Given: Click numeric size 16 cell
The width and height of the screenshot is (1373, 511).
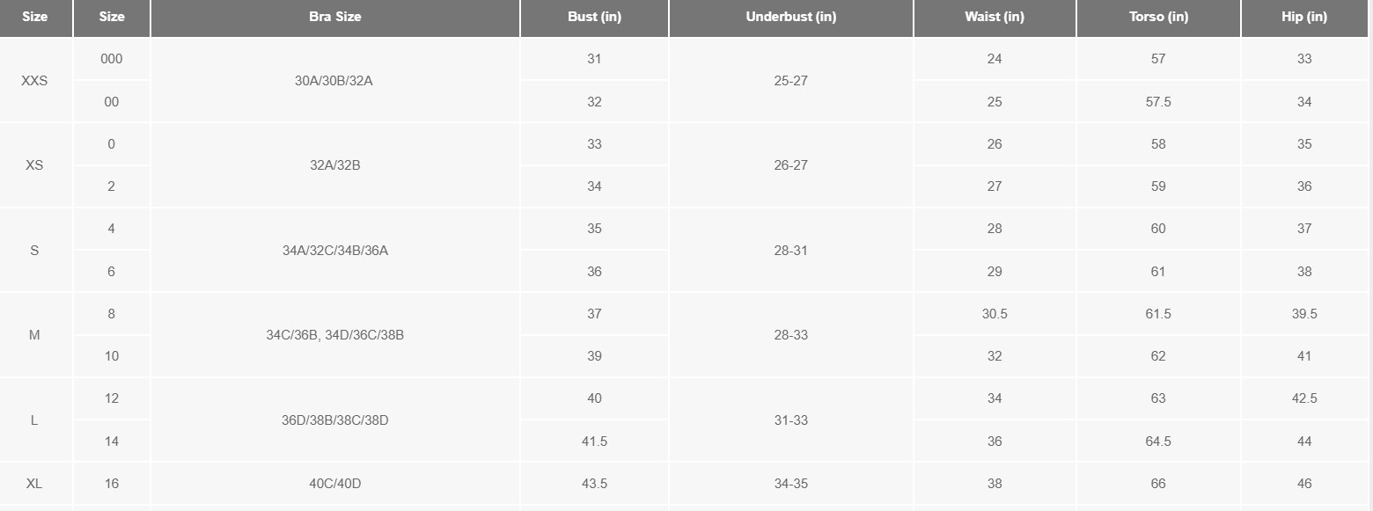Looking at the screenshot, I should pyautogui.click(x=112, y=484).
